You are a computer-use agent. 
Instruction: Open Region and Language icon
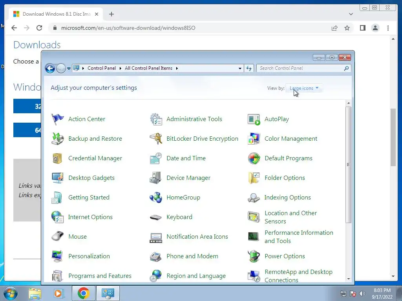coord(156,276)
